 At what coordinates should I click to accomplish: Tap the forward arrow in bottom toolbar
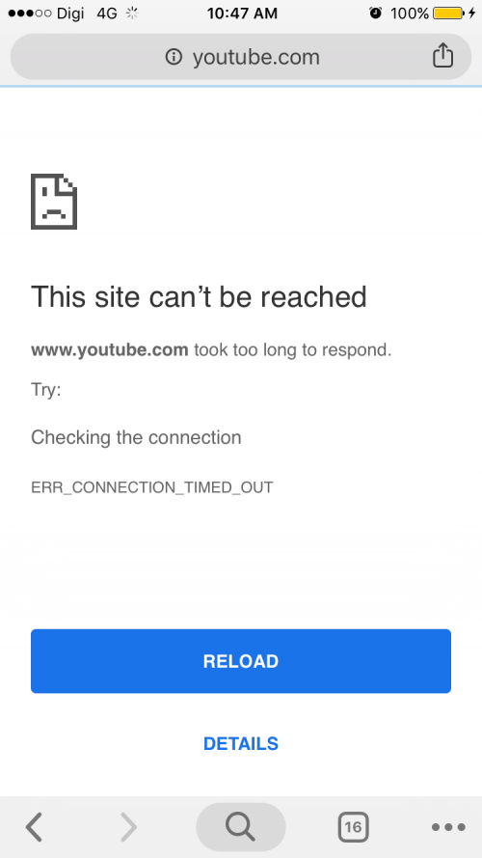pos(128,826)
